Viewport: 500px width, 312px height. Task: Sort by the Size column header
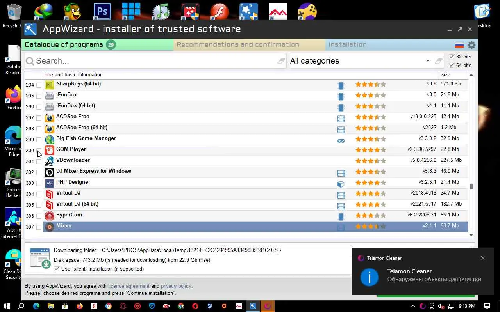tap(454, 75)
